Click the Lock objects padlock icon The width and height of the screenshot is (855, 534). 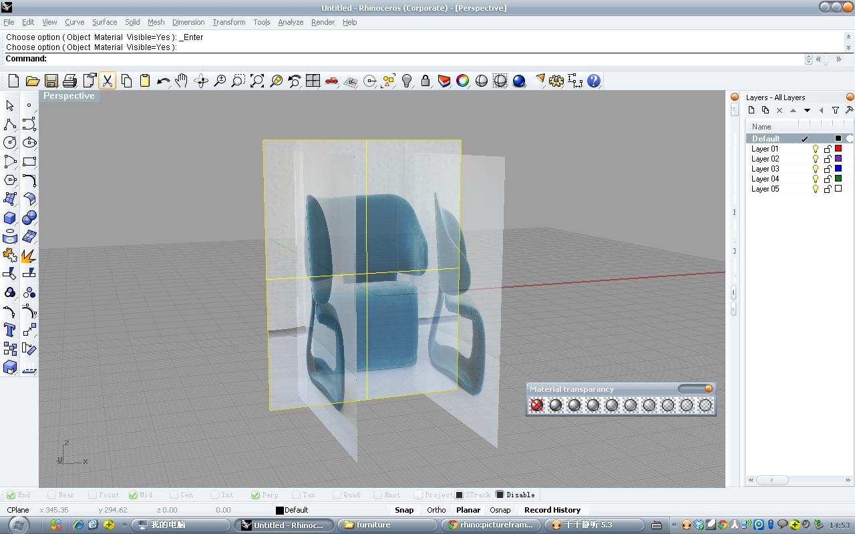425,81
